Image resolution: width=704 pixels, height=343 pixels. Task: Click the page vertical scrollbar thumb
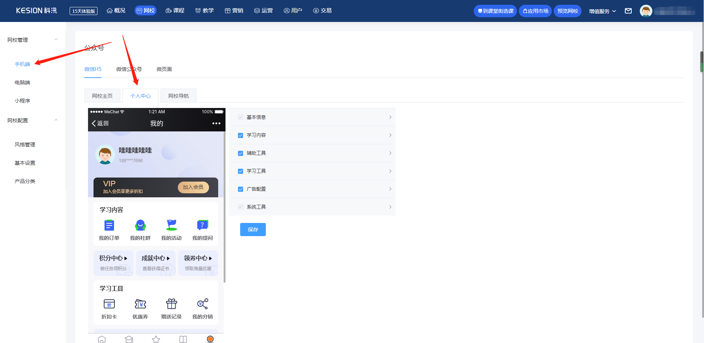(702, 61)
